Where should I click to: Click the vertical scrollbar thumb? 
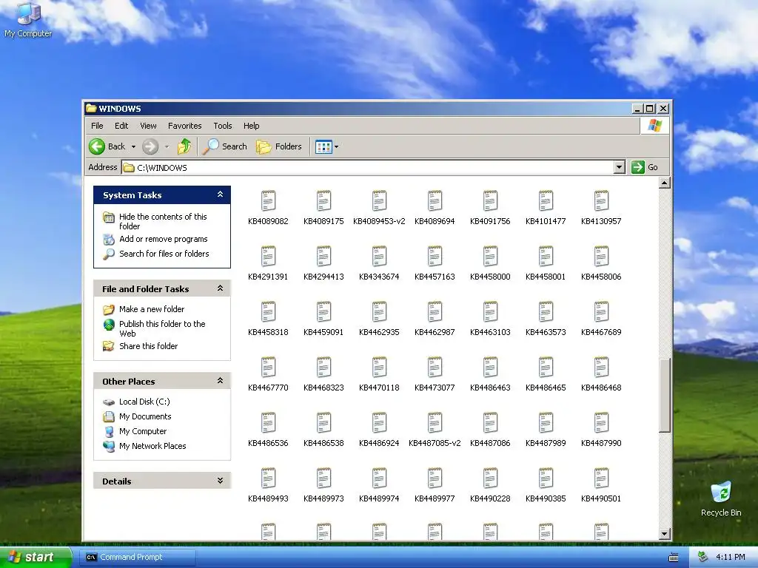pos(665,395)
